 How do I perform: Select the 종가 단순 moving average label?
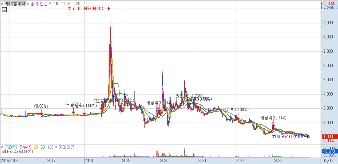pyautogui.click(x=39, y=4)
